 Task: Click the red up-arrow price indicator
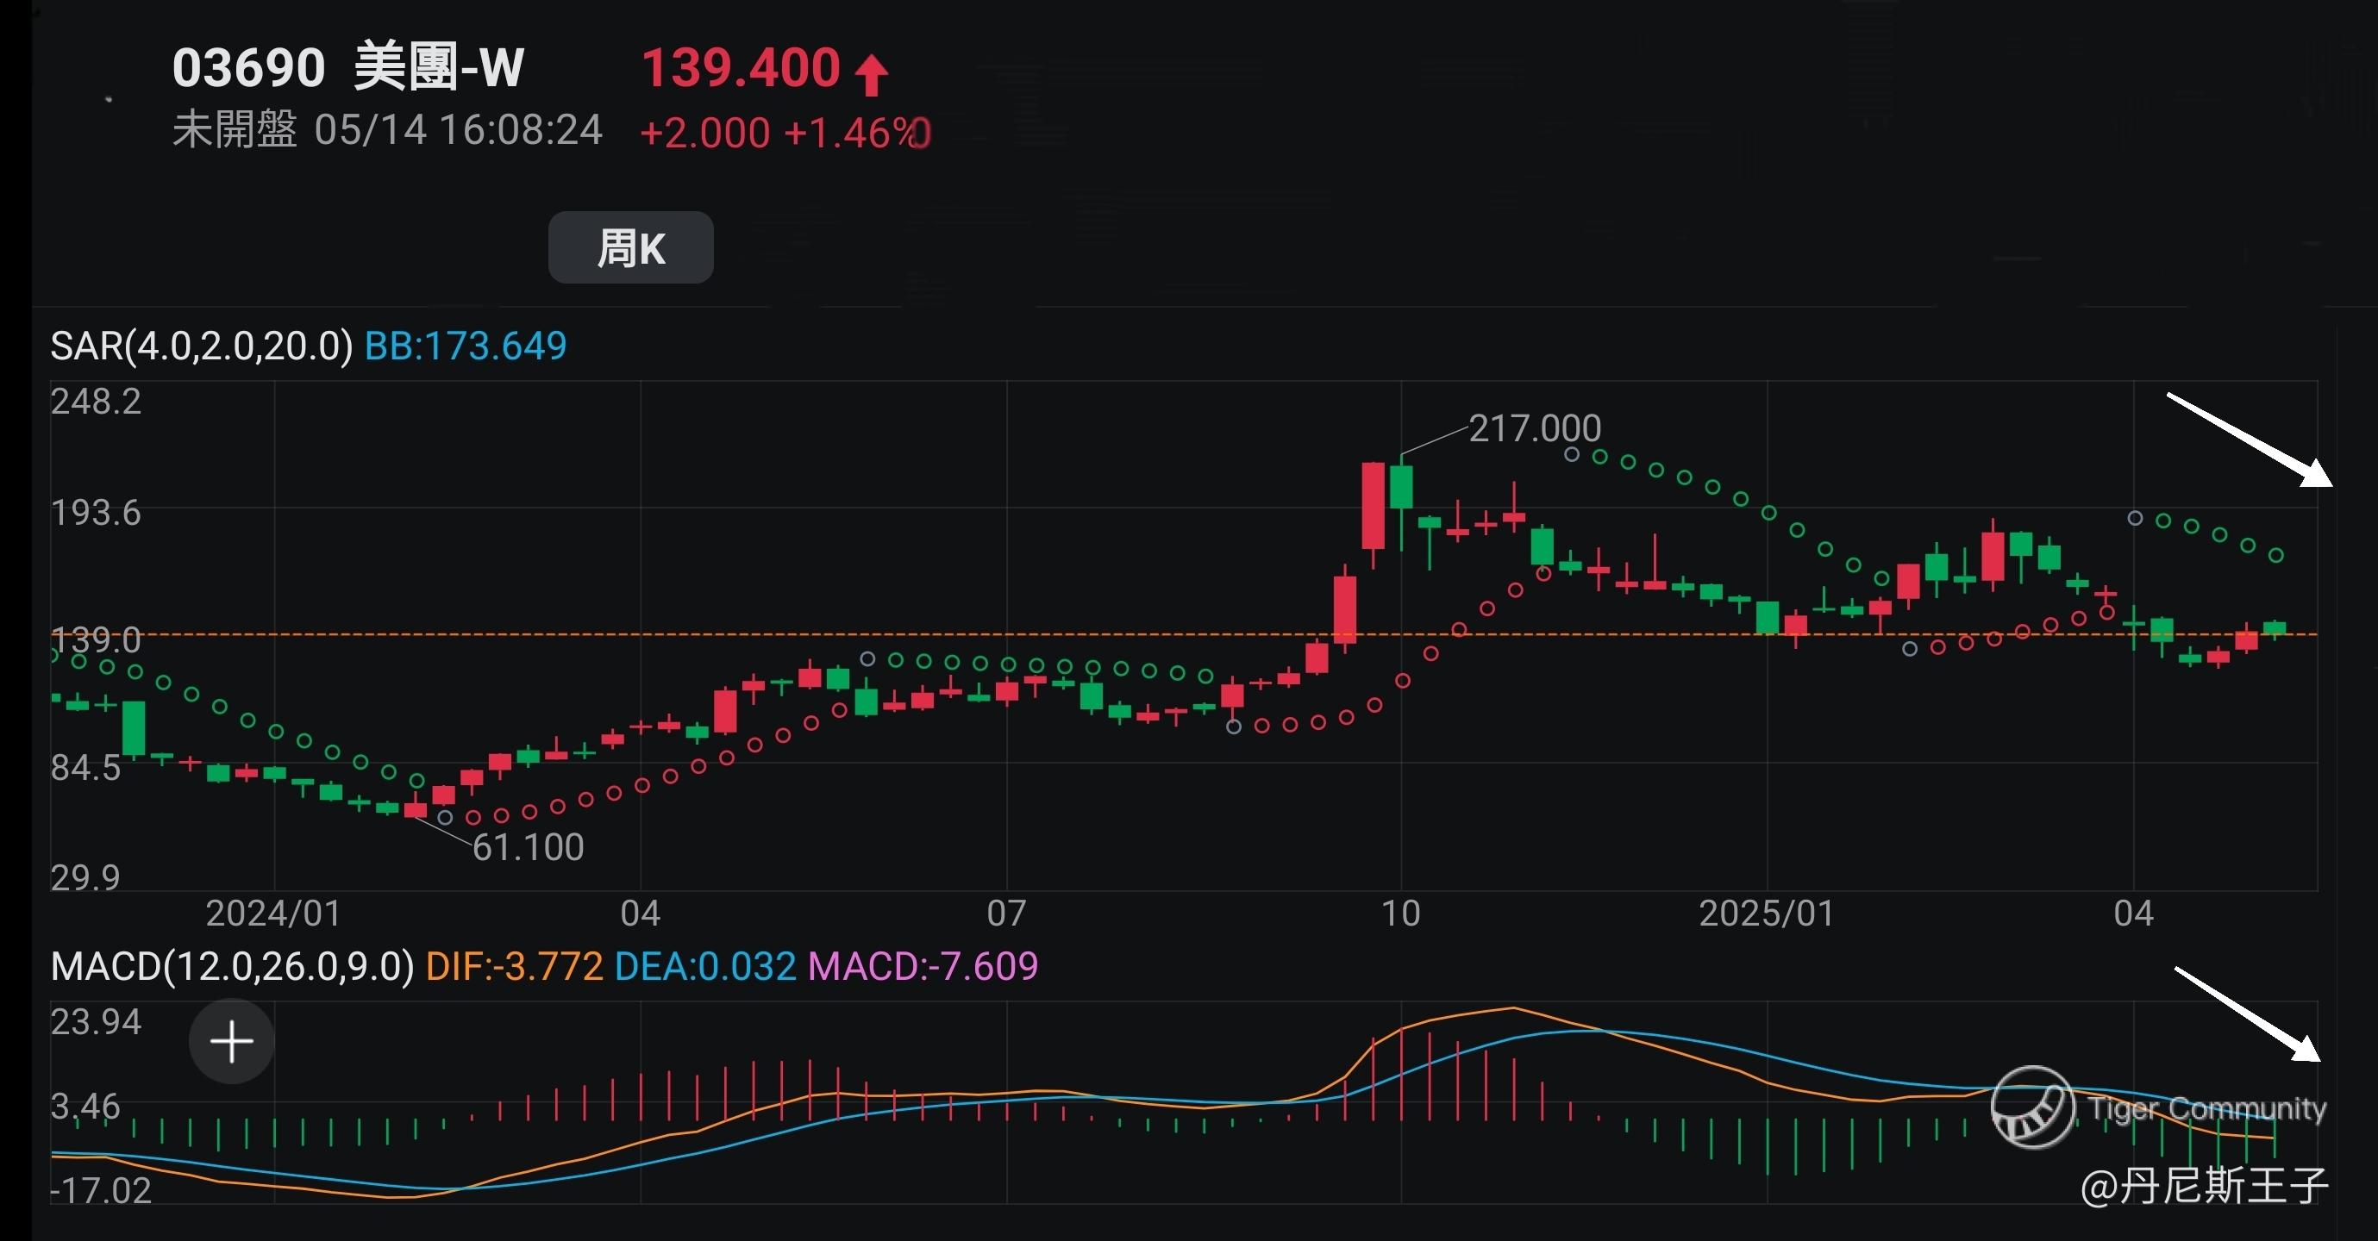tap(871, 74)
